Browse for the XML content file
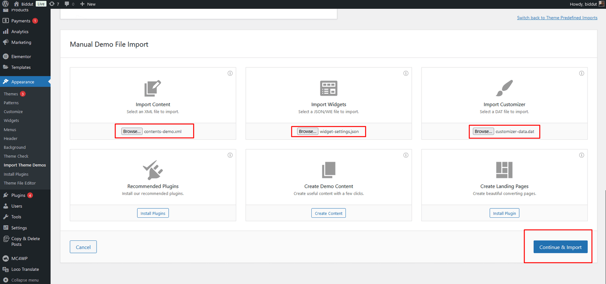The height and width of the screenshot is (284, 606). click(132, 131)
